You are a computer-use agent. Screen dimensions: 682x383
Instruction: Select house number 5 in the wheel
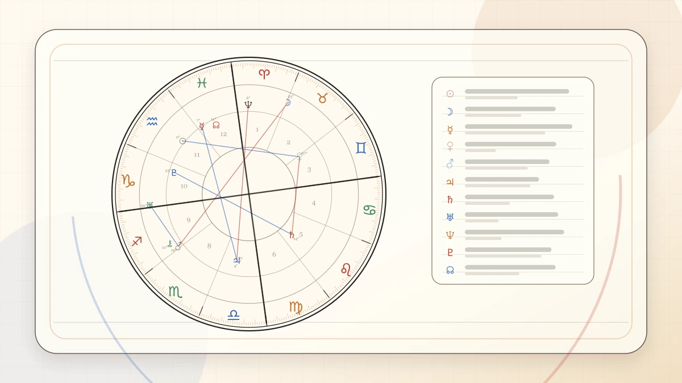[x=301, y=235]
